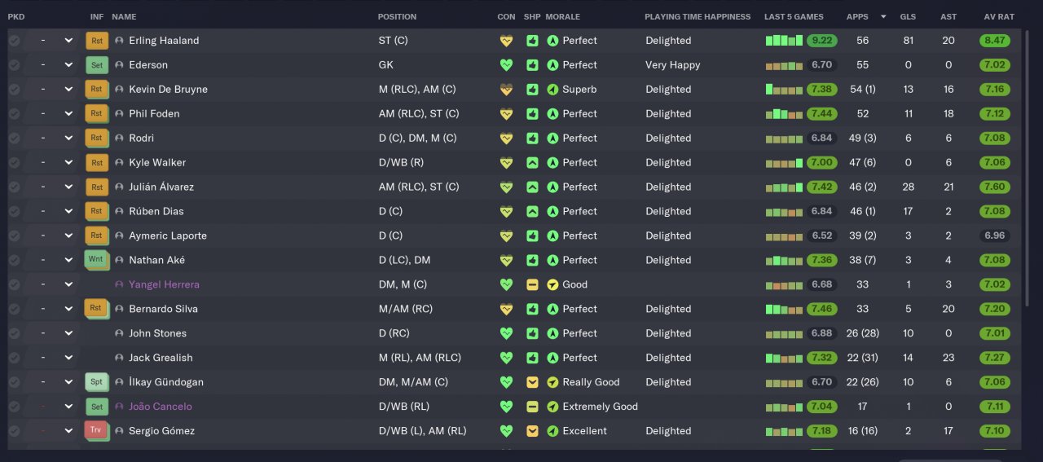Click the Rst badge beside Phil Foden
Screen dimensions: 1043x462
click(x=97, y=114)
